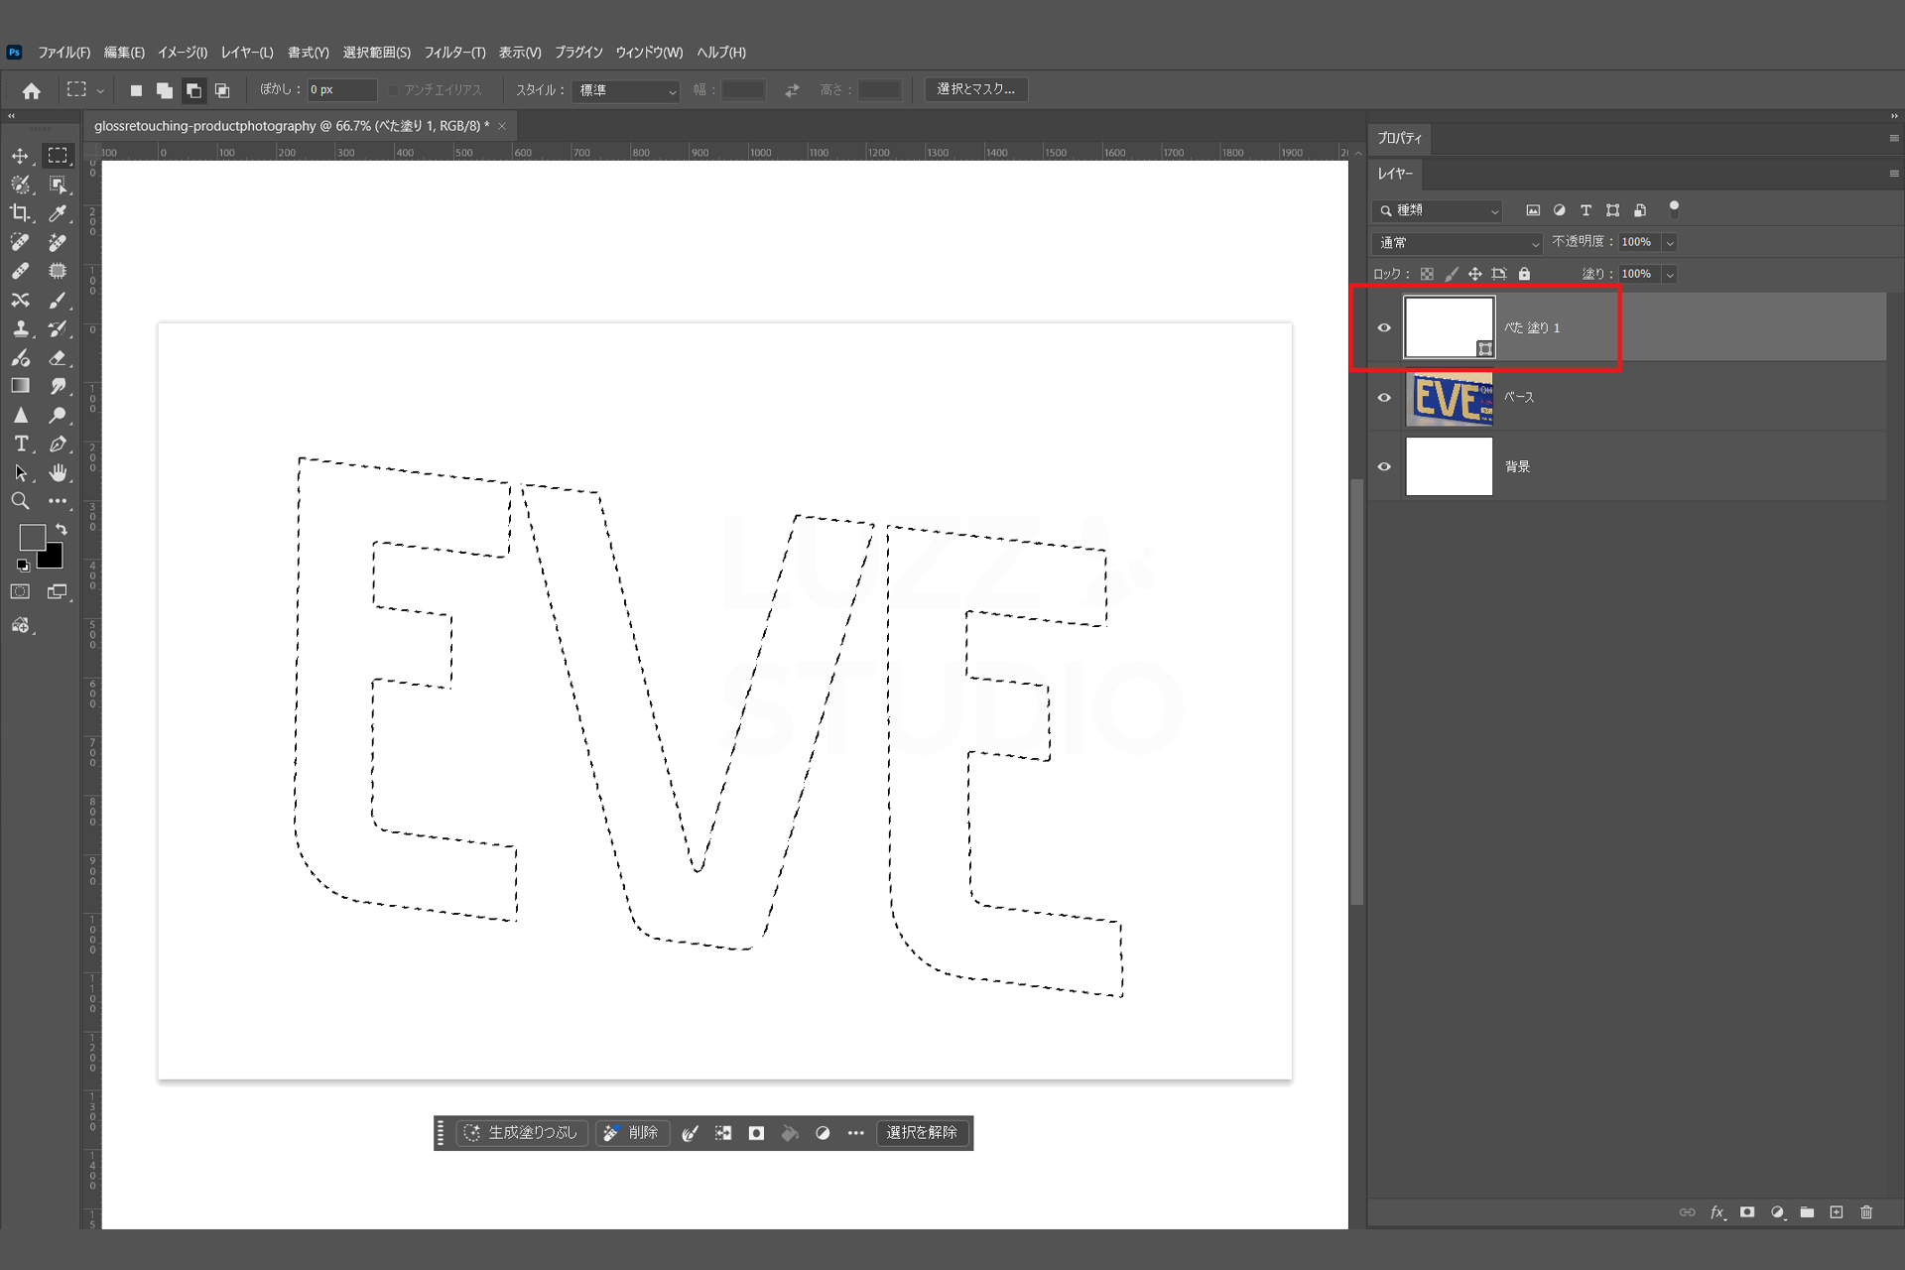The image size is (1905, 1270).
Task: Click the 選択とマスク... button
Action: click(x=975, y=89)
